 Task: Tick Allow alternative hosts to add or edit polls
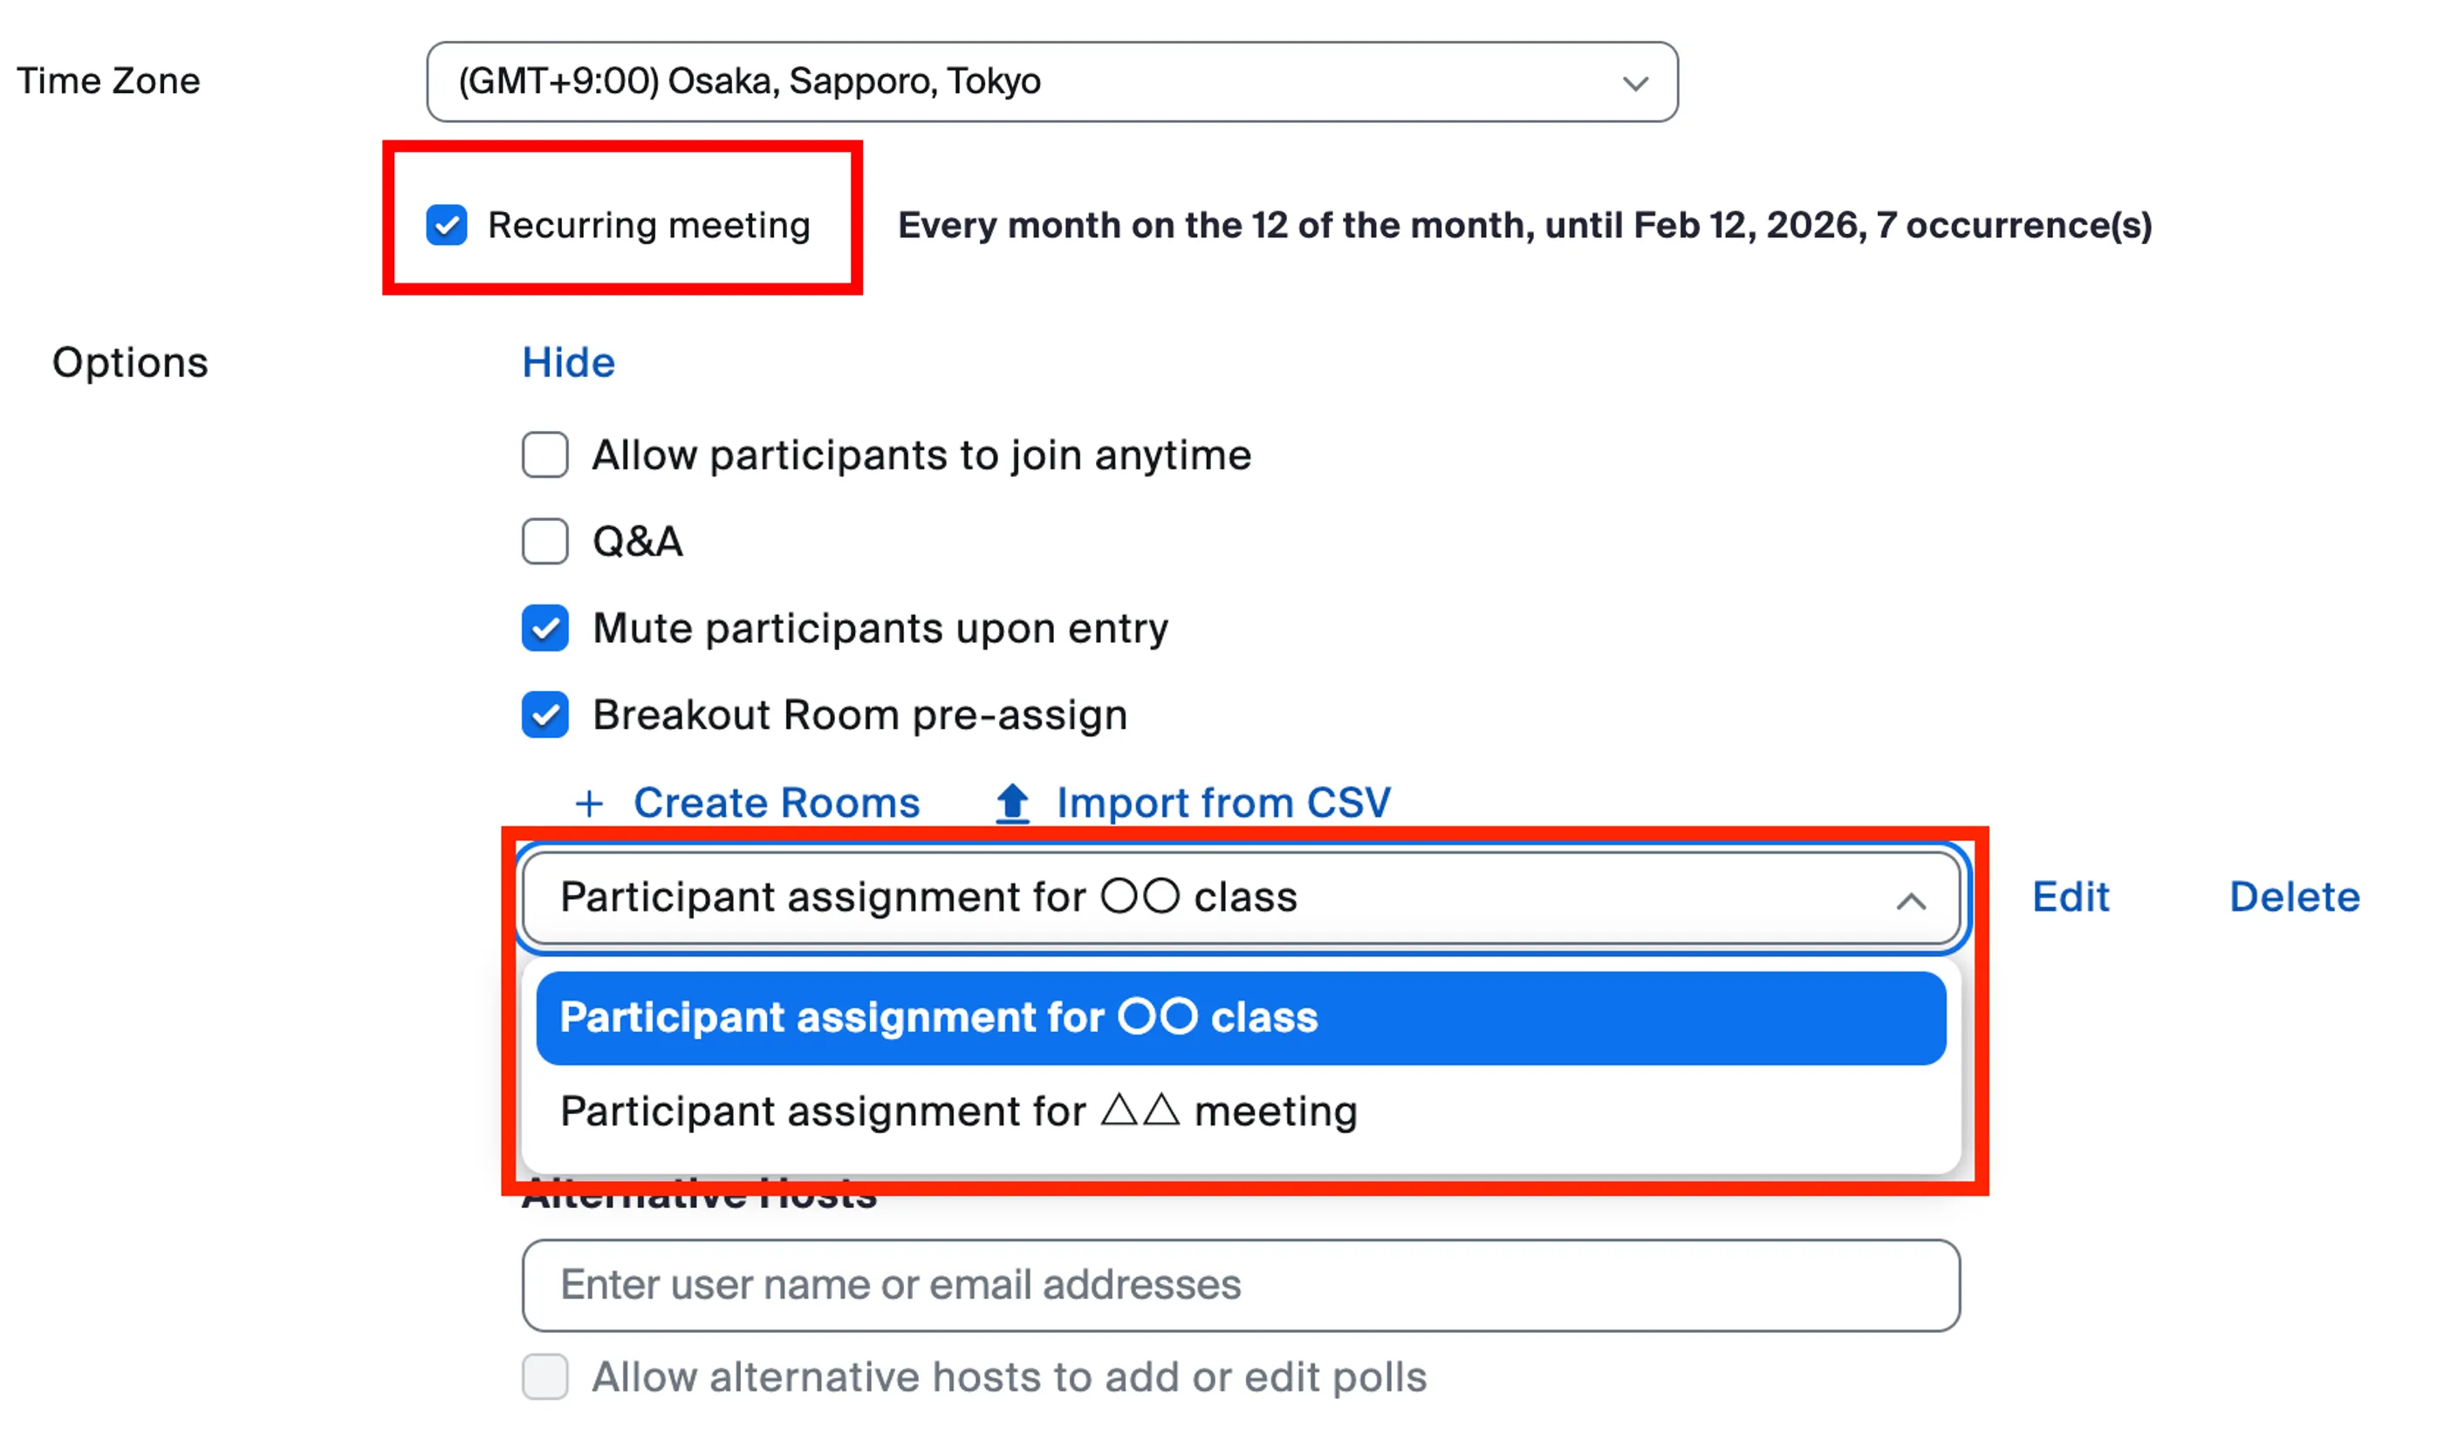point(545,1376)
